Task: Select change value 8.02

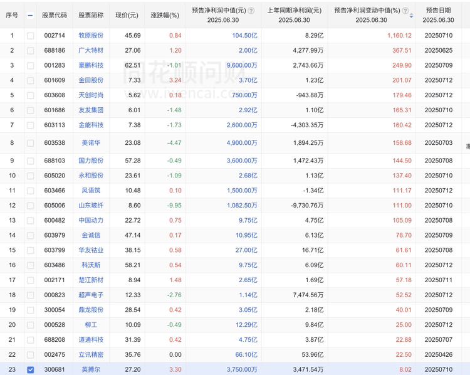Action: 405,369
